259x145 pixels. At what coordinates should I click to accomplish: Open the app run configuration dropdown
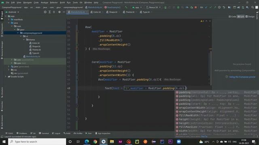click(x=137, y=7)
